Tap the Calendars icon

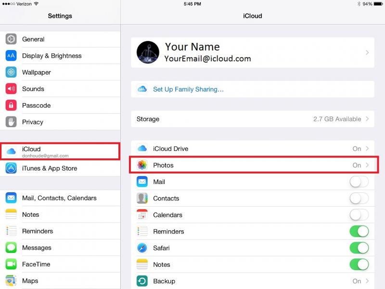click(x=142, y=215)
